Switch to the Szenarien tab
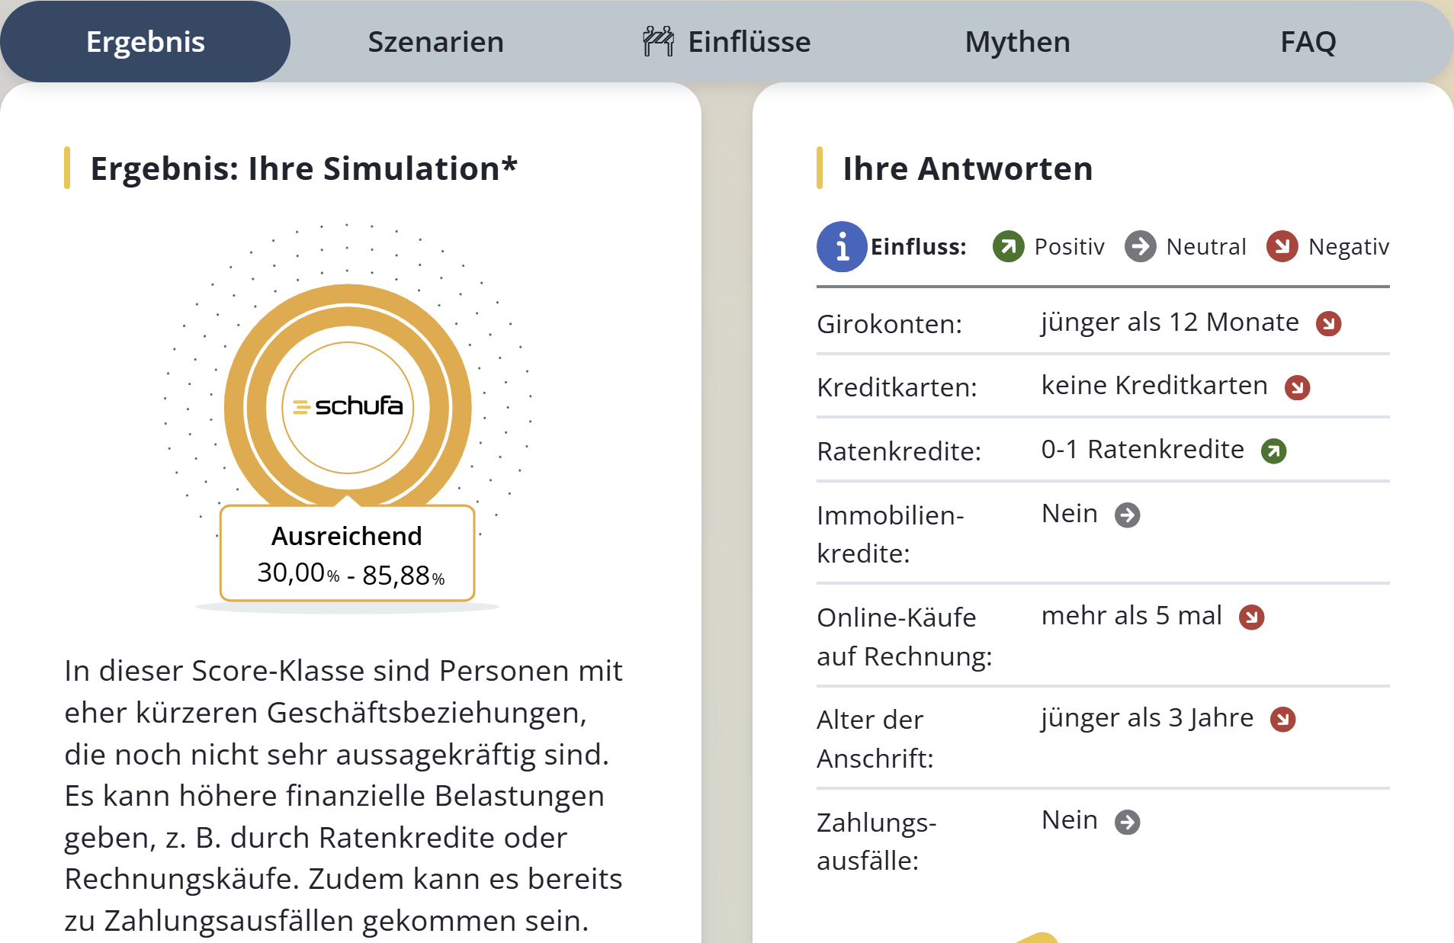 point(435,42)
